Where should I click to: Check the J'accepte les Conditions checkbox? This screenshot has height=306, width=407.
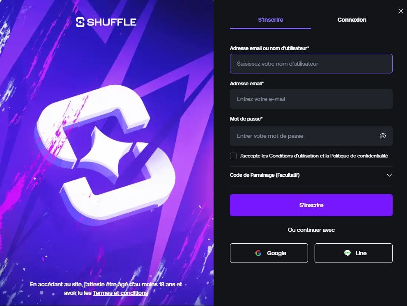point(233,156)
